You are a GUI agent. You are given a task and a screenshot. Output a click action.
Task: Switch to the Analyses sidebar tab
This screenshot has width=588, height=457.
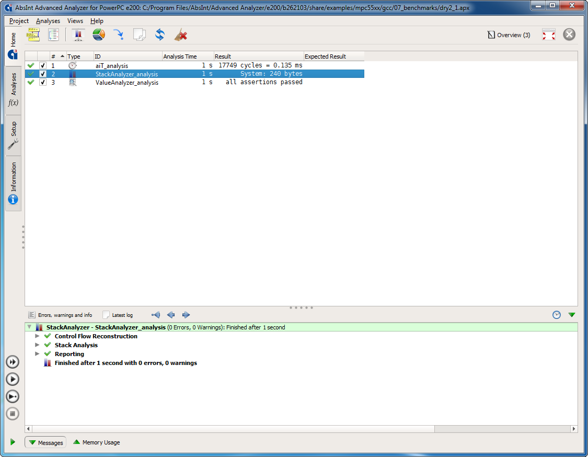coord(13,90)
